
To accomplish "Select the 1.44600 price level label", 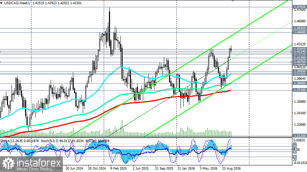I will click(300, 32).
